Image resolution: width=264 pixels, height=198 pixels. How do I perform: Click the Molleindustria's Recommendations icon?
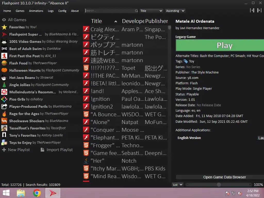pyautogui.click(x=4, y=92)
